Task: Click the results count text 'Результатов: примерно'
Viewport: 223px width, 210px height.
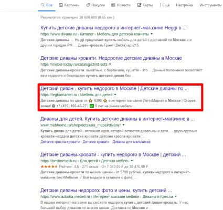Action: click(x=59, y=17)
